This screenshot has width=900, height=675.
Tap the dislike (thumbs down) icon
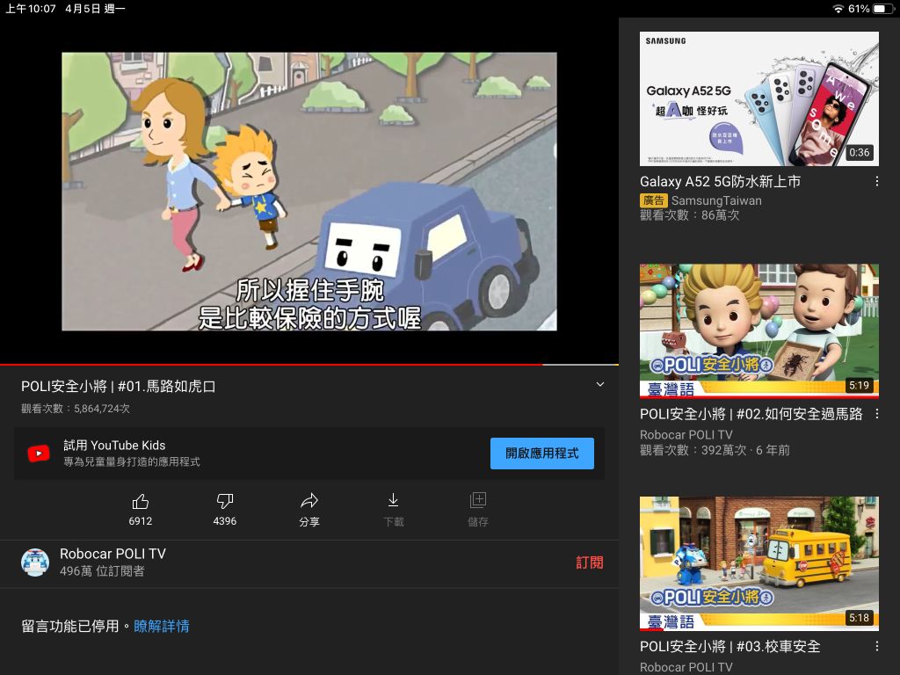tap(224, 501)
